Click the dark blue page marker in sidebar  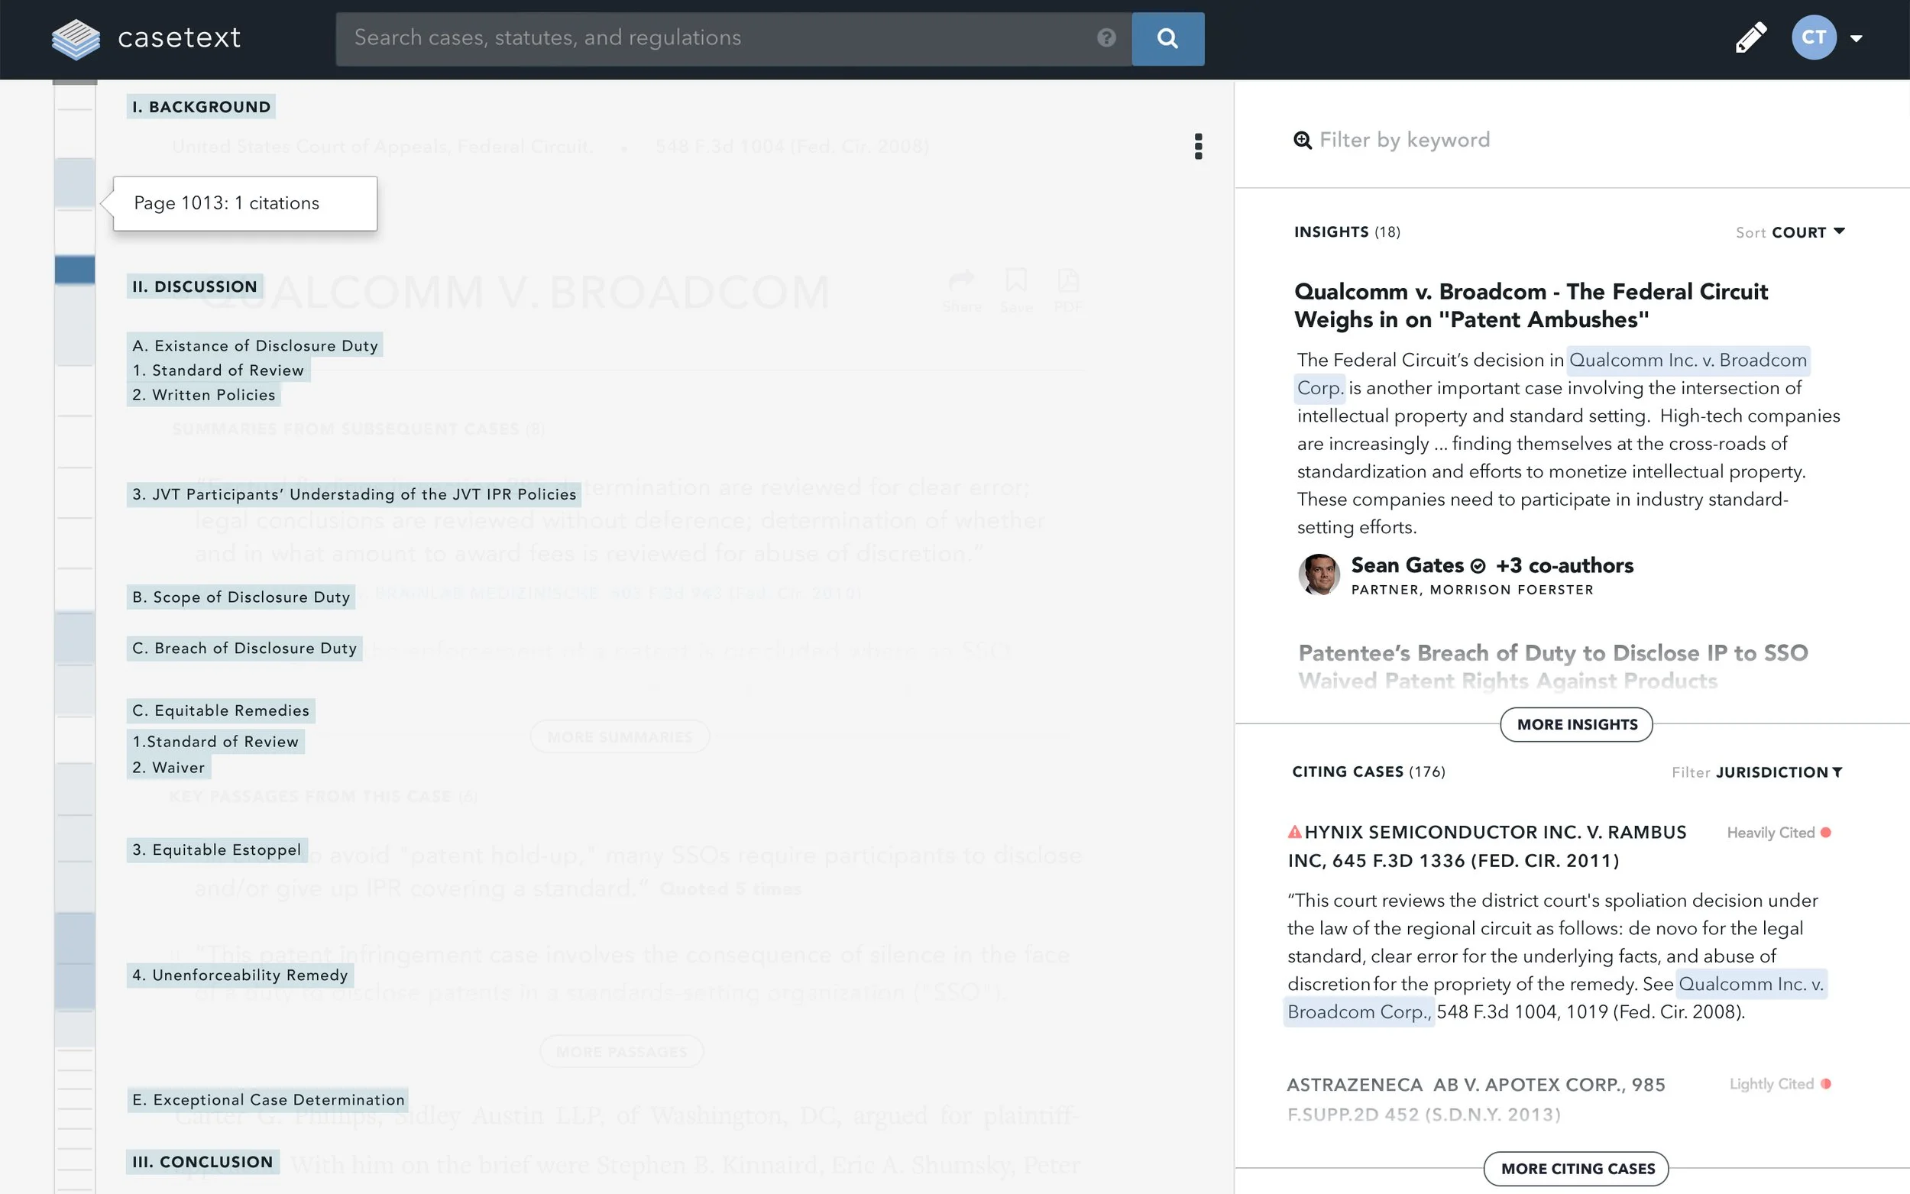[75, 270]
